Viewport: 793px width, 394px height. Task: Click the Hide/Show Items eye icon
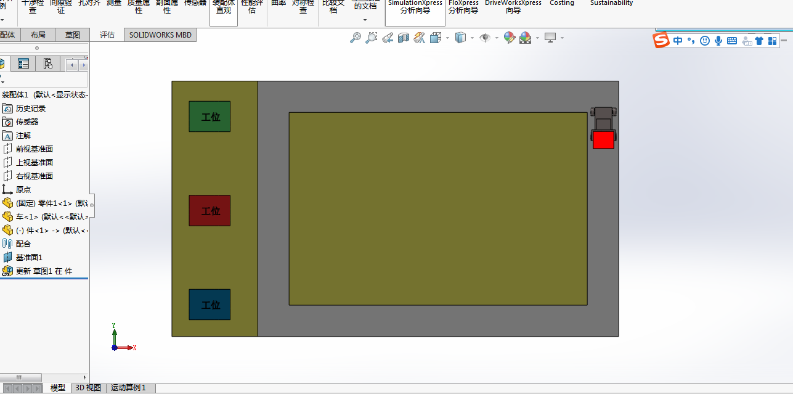click(485, 38)
